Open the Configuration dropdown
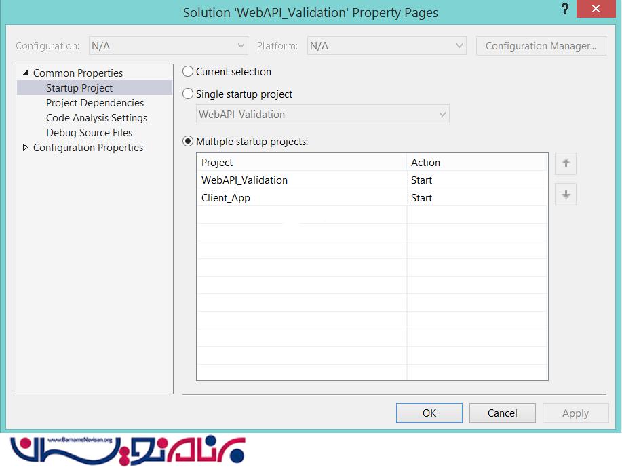 (x=169, y=46)
